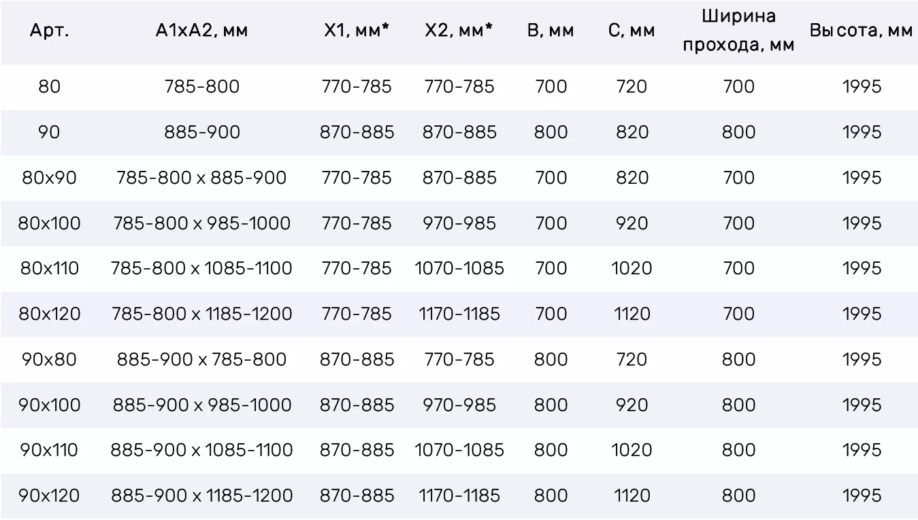Select the article cell '80x110'

[x=49, y=268]
